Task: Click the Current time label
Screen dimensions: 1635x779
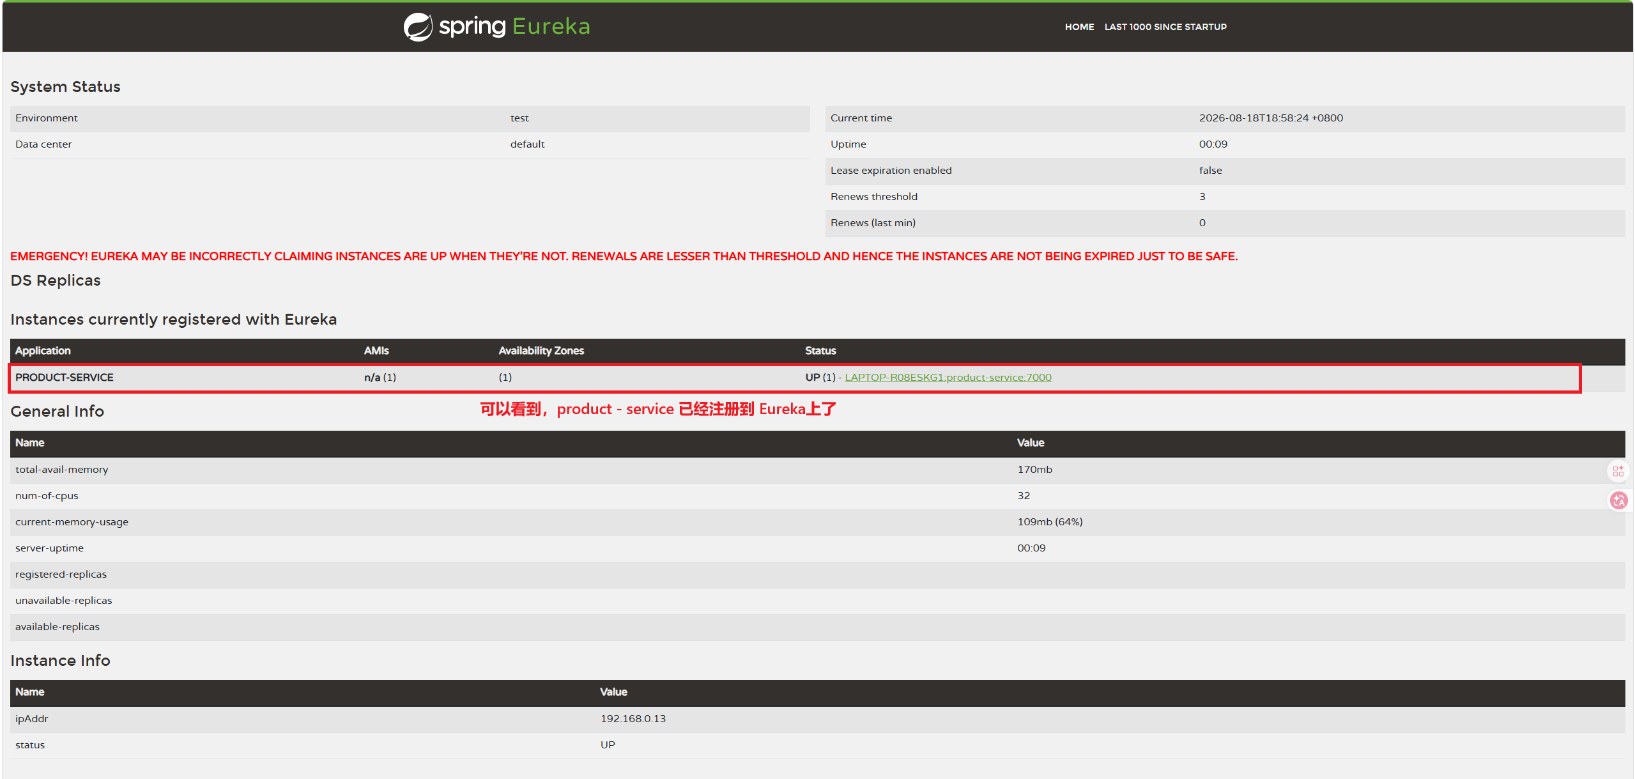Action: [861, 118]
